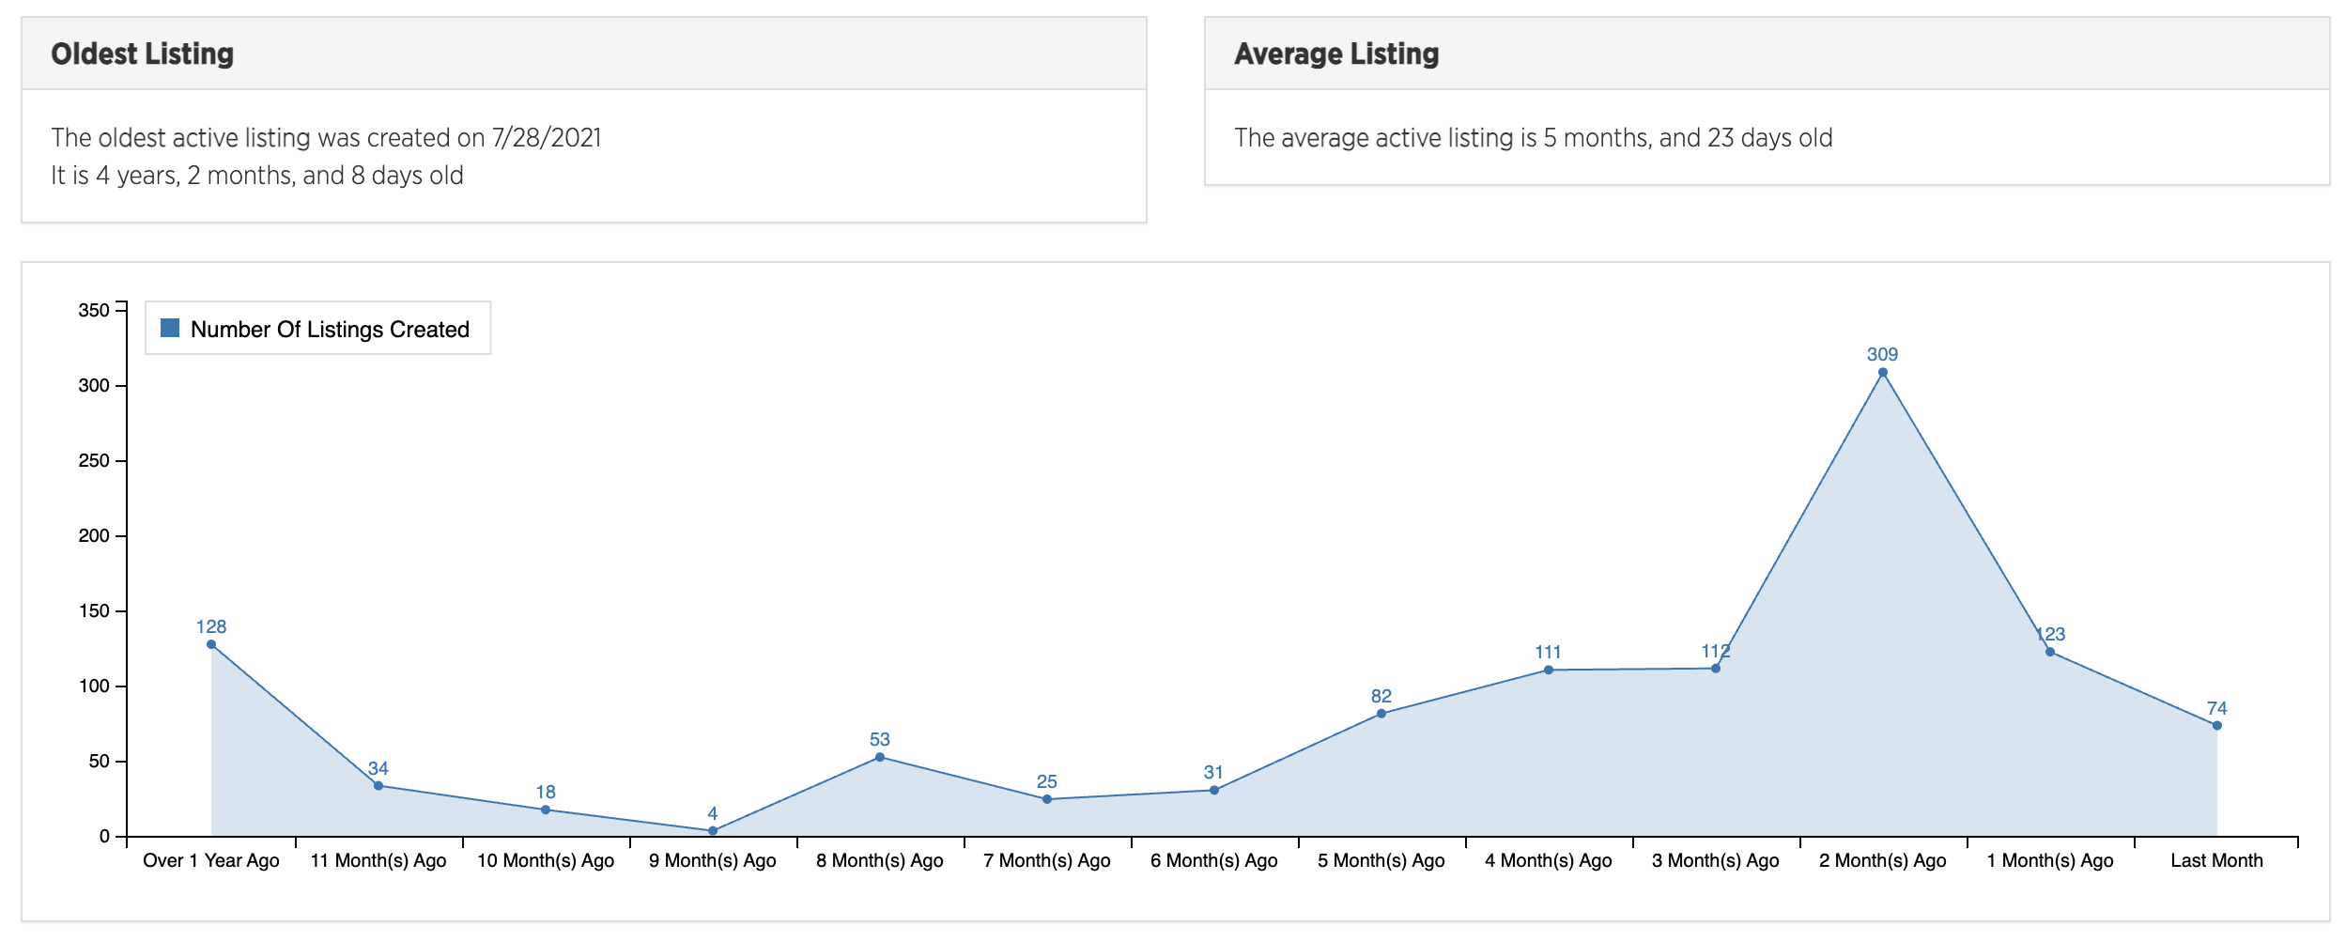This screenshot has width=2346, height=941.
Task: Click the 309 data point peak
Action: tap(1882, 373)
